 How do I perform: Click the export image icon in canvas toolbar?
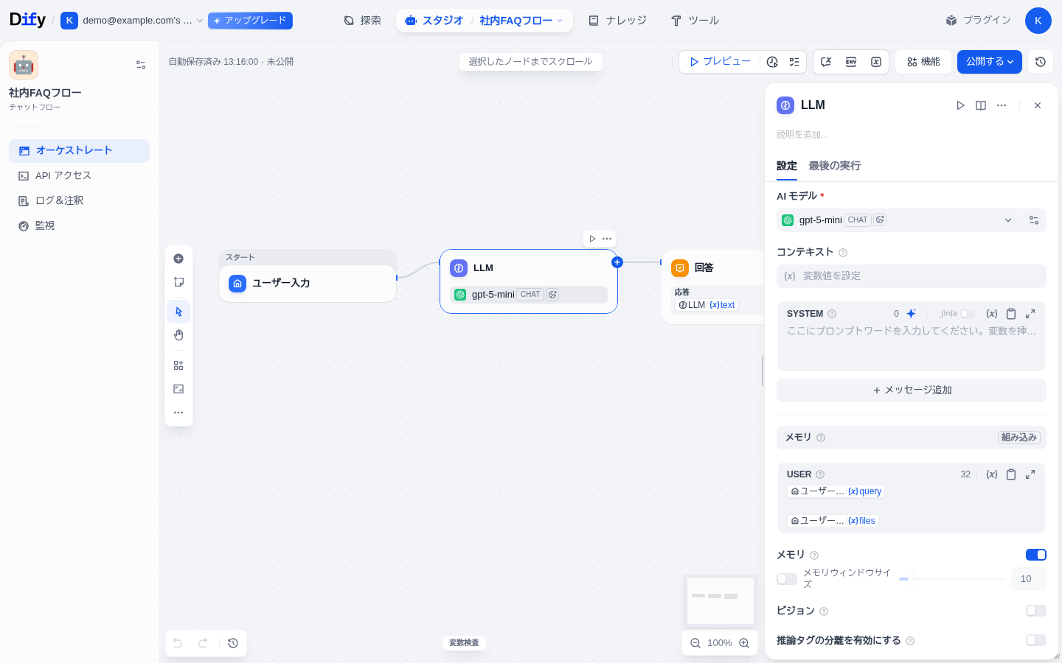tap(178, 389)
